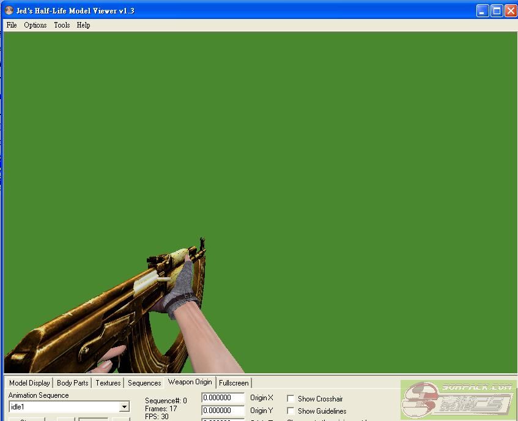
Task: Open the Options menu
Action: click(x=35, y=25)
